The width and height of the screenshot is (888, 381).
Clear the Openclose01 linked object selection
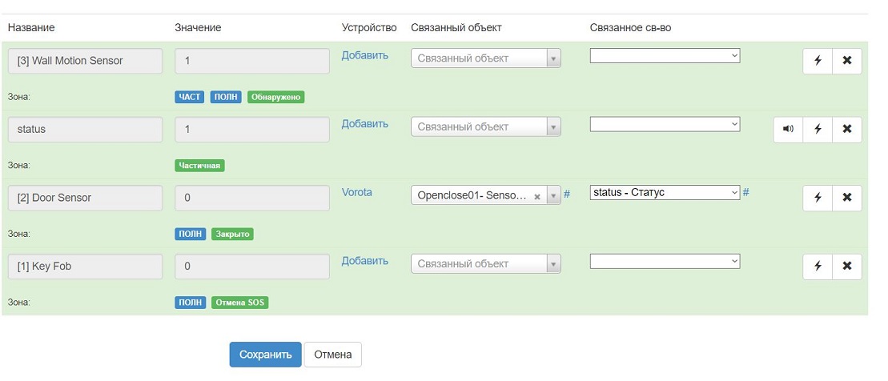(537, 196)
